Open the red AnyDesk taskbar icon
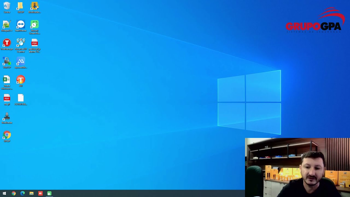350x197 pixels. pos(40,193)
